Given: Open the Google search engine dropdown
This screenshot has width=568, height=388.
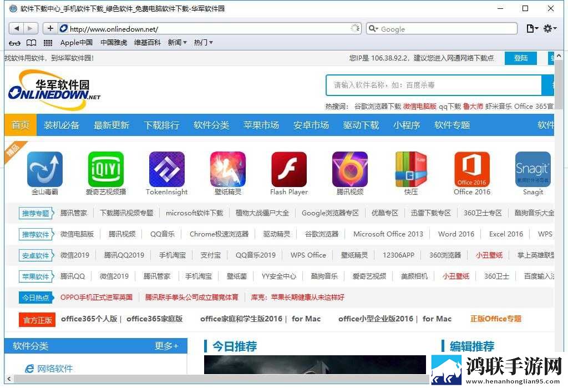Looking at the screenshot, I should 373,29.
